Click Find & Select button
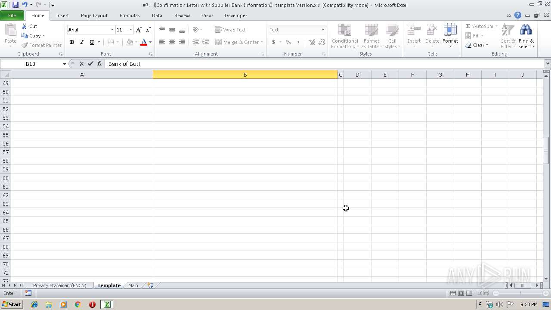The width and height of the screenshot is (551, 310). (x=526, y=36)
